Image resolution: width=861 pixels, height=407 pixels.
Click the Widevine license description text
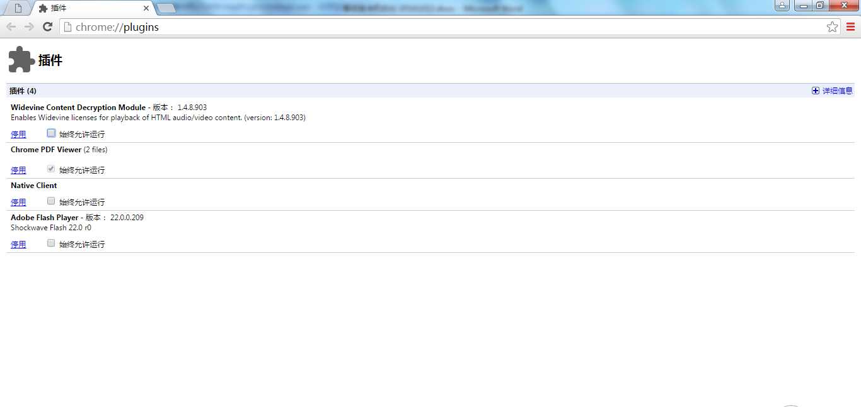point(158,118)
